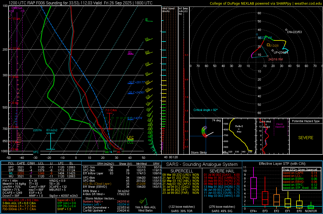The width and height of the screenshot is (323, 214).
Task: Click the 'Prob EF2+ Given Supercell' legend header
Action: click(300, 169)
